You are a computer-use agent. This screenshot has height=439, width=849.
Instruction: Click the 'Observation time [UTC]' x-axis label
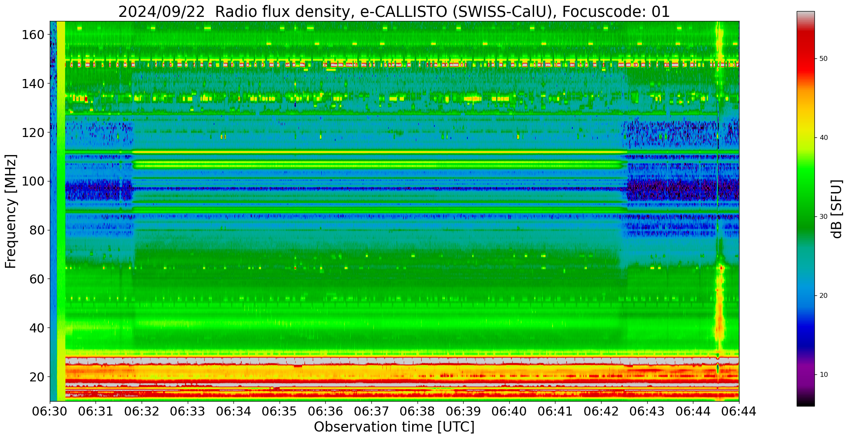(394, 427)
